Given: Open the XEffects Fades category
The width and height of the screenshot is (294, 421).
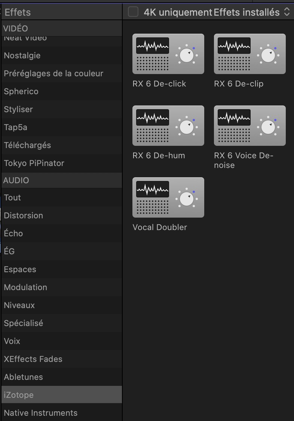Looking at the screenshot, I should (x=61, y=359).
